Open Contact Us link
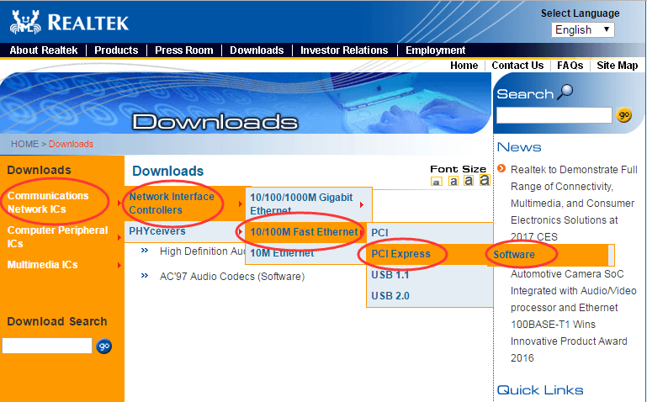Screen dimensions: 647x402 coord(517,66)
